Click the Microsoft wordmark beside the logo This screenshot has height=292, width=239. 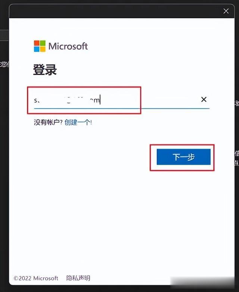tap(68, 46)
